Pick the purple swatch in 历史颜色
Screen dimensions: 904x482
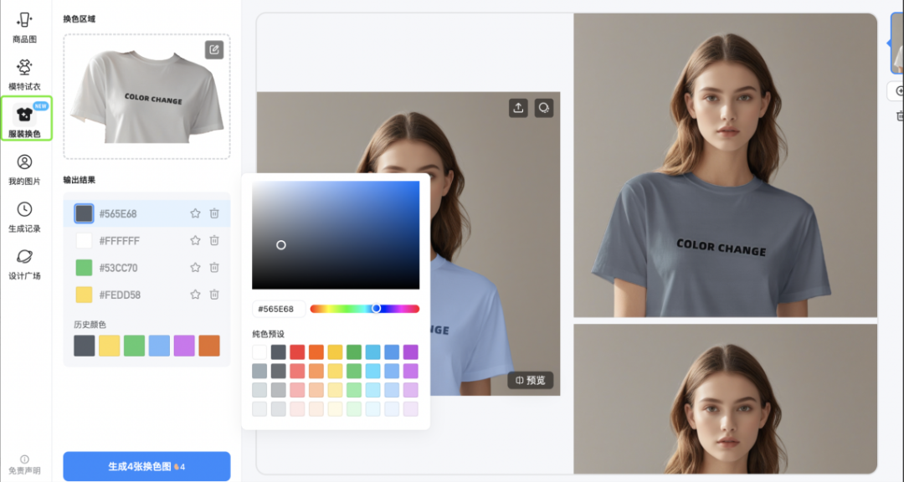(184, 346)
